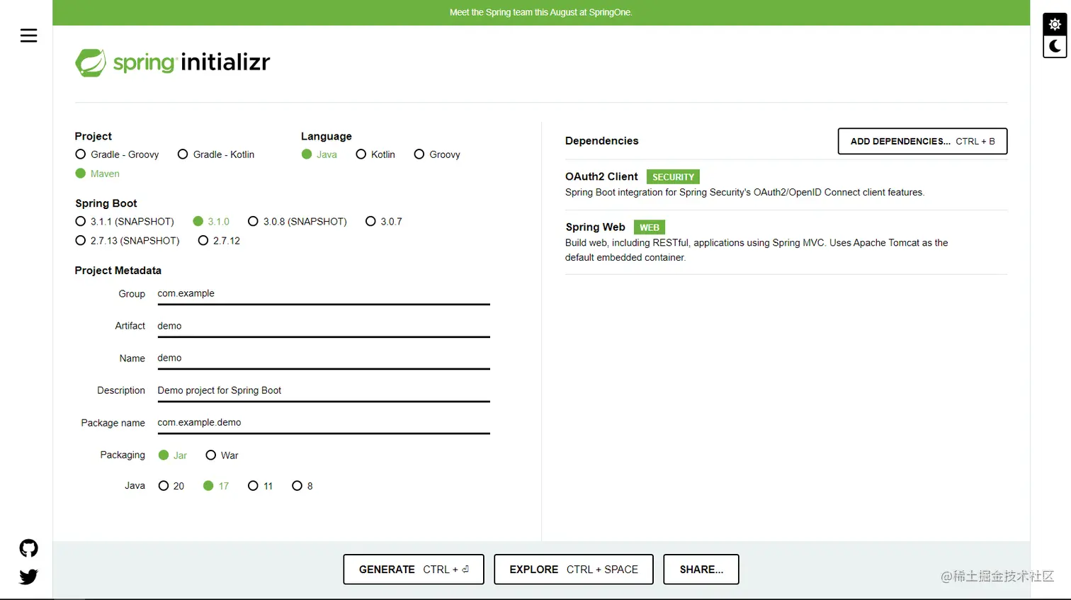The width and height of the screenshot is (1071, 600).
Task: Open the GitHub repository icon
Action: pos(28,548)
